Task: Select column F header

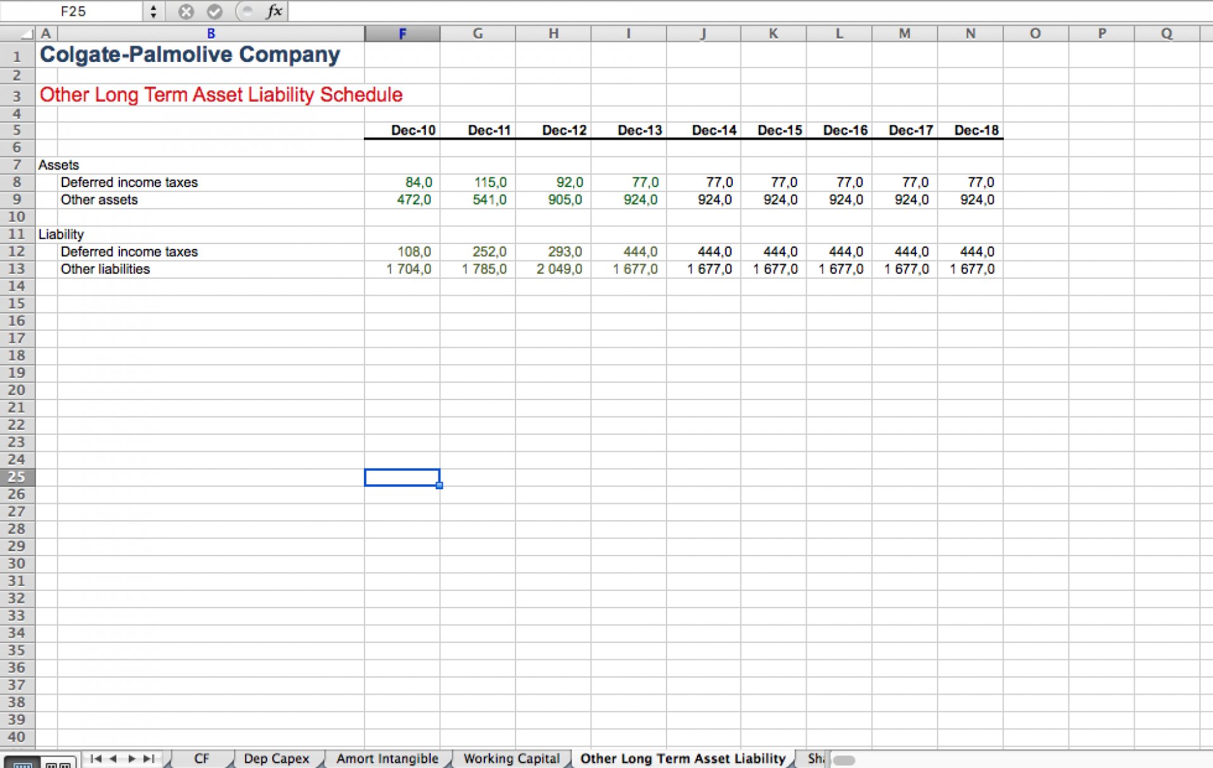Action: [402, 34]
